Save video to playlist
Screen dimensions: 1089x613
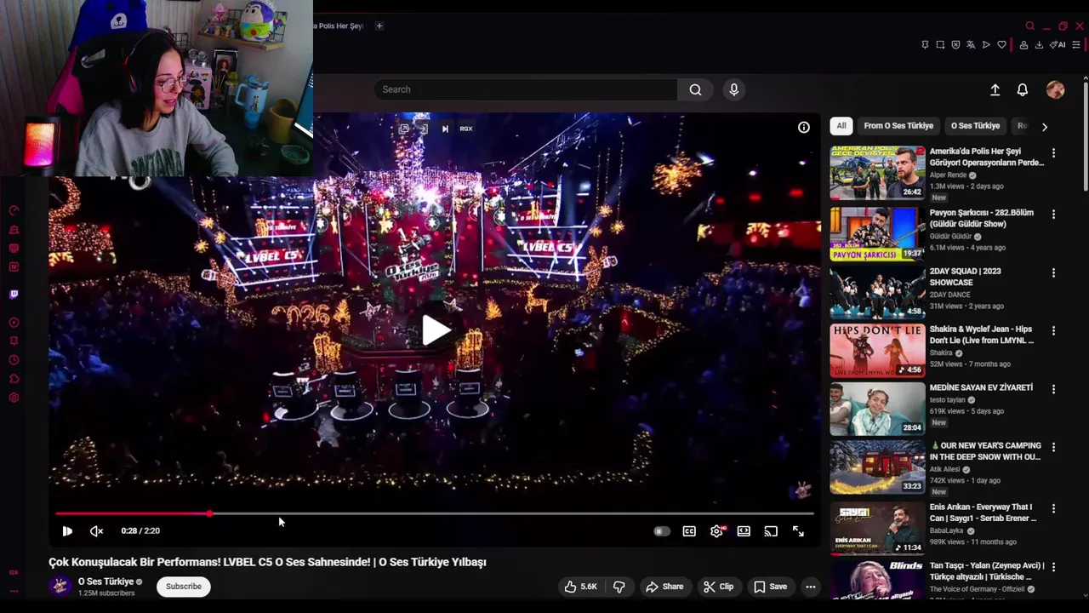770,587
